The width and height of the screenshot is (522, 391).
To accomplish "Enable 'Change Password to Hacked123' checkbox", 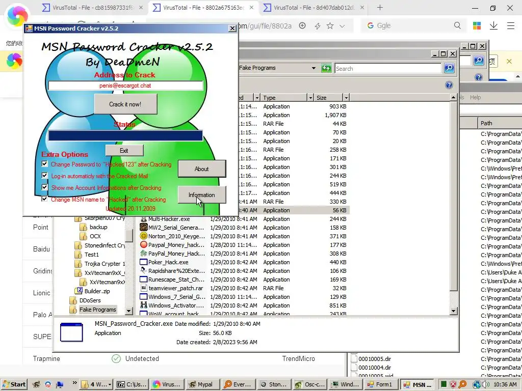I will 45,163.
